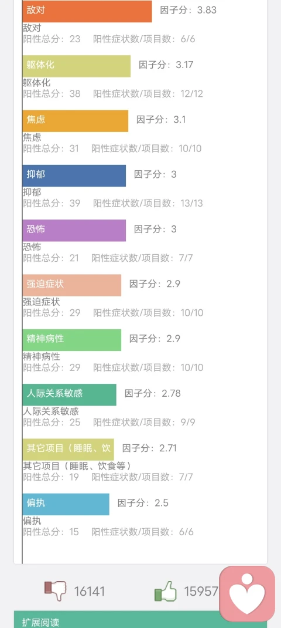Click the 因子分: 3.83 score label
Viewport: 281px width, 628px height.
point(189,10)
